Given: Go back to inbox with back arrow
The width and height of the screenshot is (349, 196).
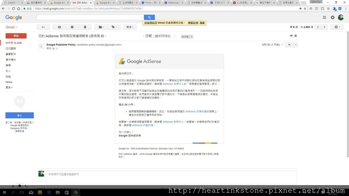Looking at the screenshot, I should [43, 27].
